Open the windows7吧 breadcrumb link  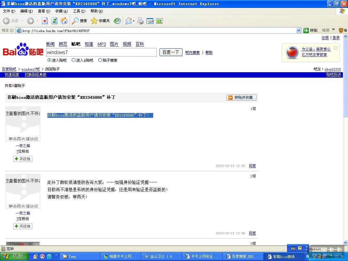(31, 69)
